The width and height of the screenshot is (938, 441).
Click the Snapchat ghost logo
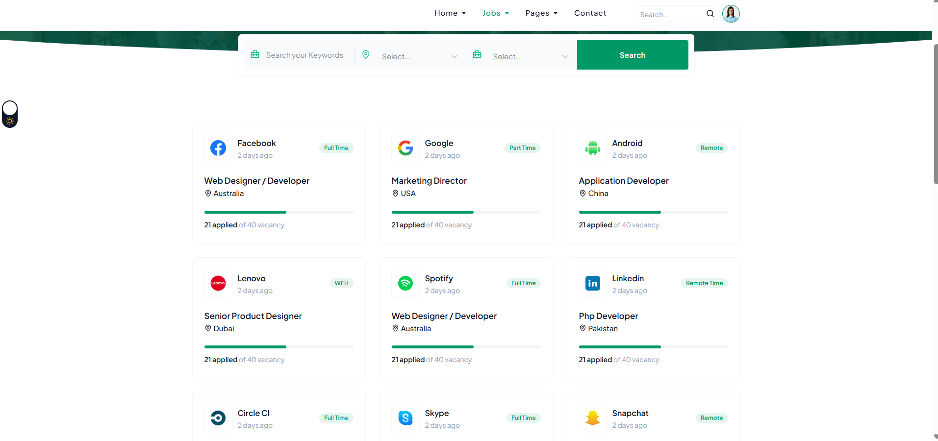coord(593,418)
